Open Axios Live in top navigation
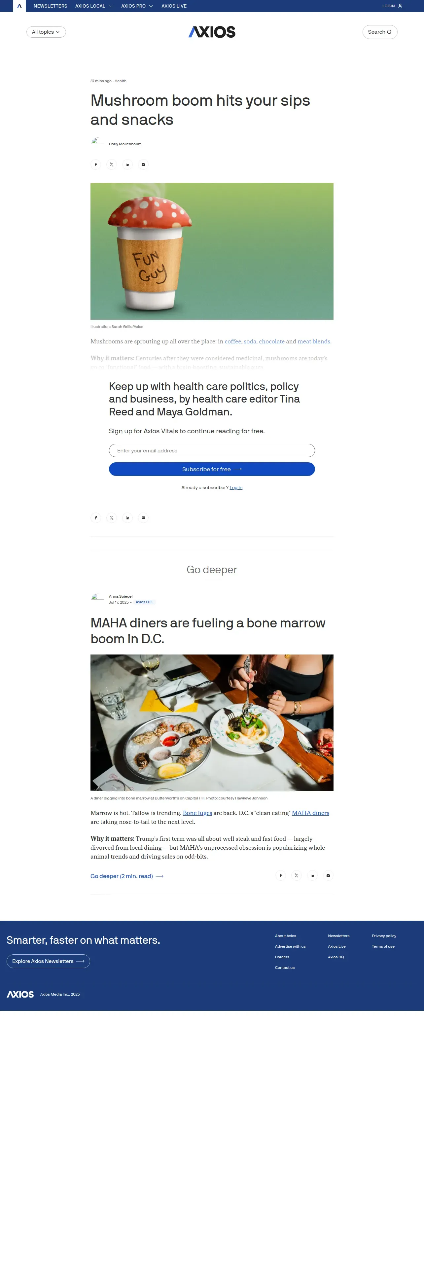The image size is (424, 1272). [174, 6]
